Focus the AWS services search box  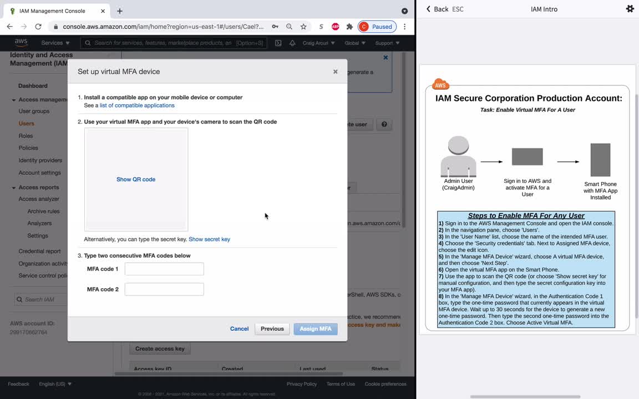coord(174,43)
